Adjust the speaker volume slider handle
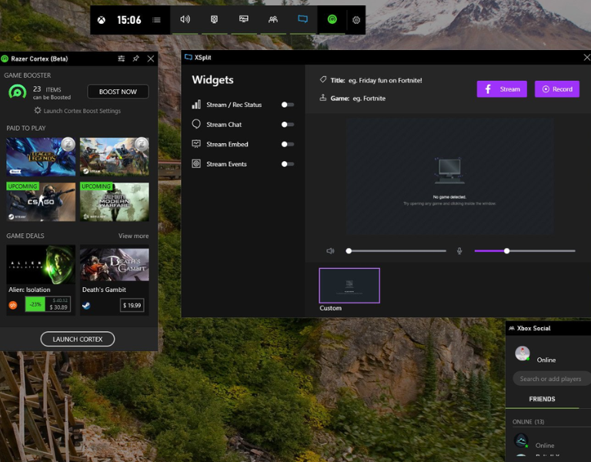 point(349,251)
